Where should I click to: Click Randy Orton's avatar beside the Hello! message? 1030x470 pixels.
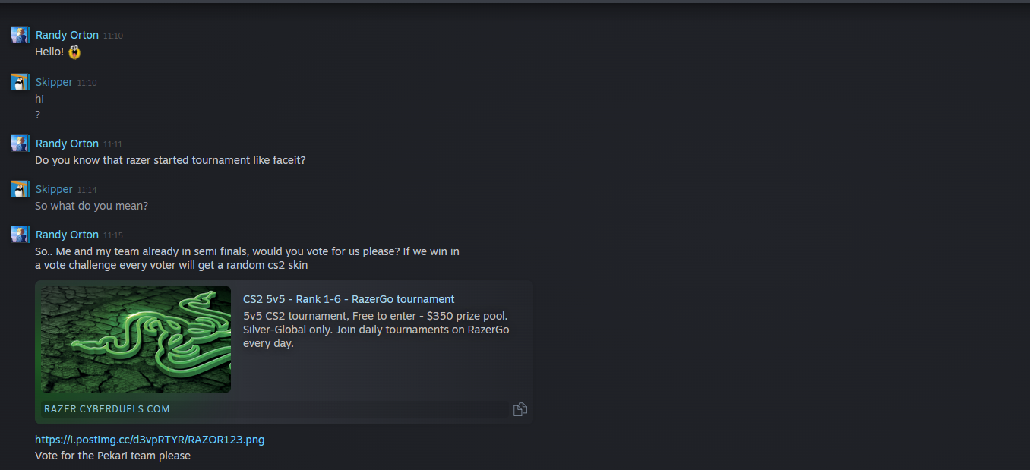(x=20, y=35)
